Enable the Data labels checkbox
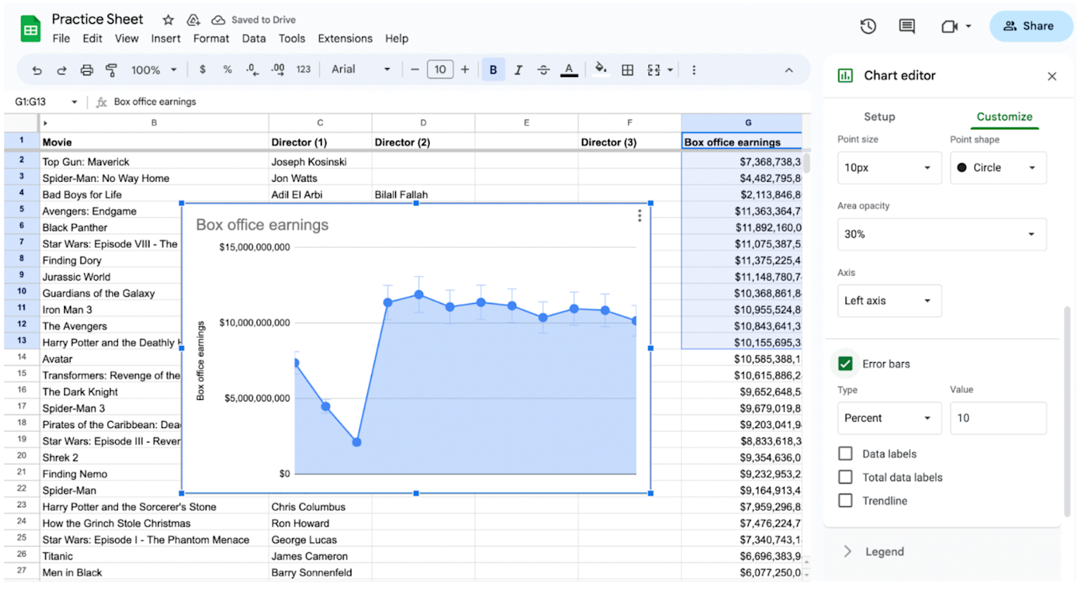Viewport: 1078px width, 589px height. pyautogui.click(x=846, y=454)
